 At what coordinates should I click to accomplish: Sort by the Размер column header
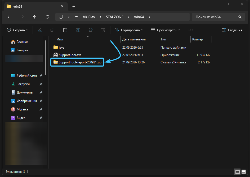click(x=198, y=39)
